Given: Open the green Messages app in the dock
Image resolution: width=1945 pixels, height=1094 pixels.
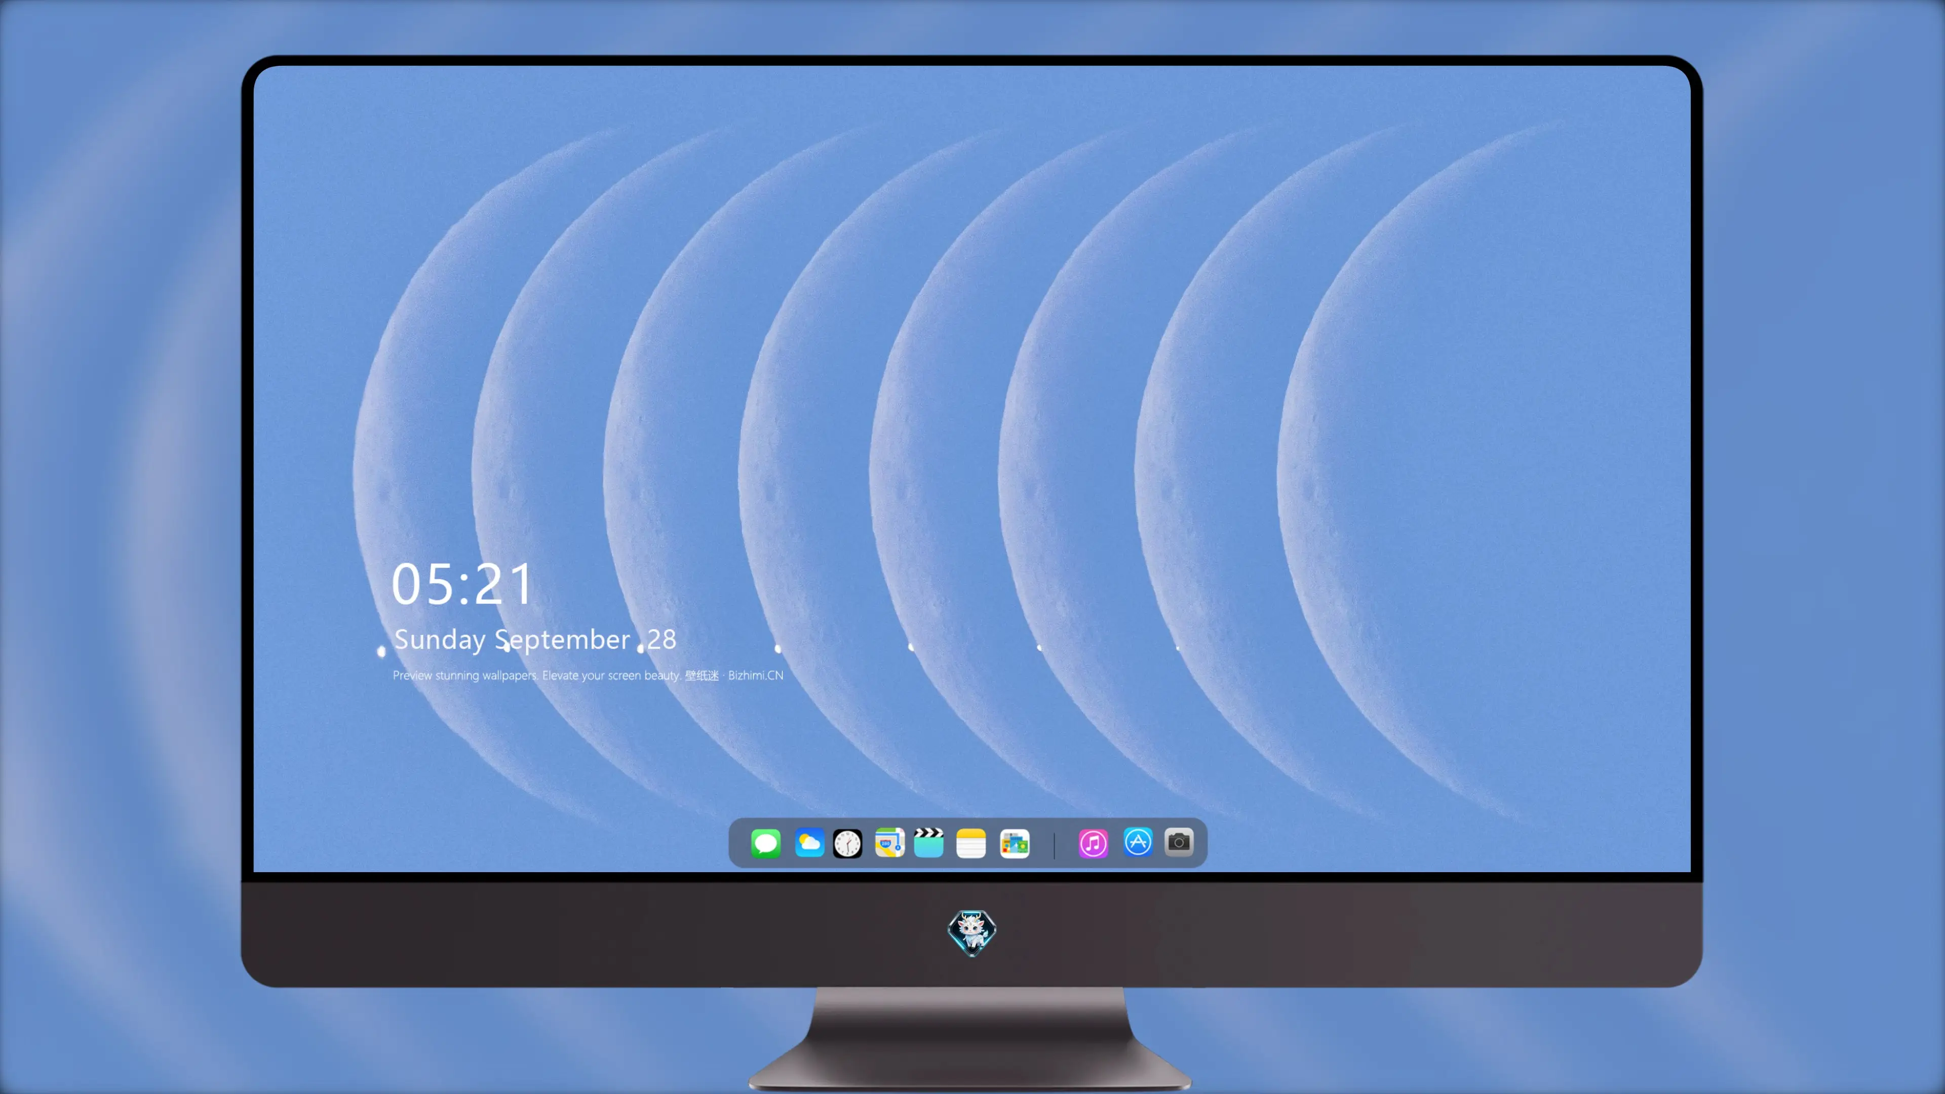Looking at the screenshot, I should click(x=766, y=843).
